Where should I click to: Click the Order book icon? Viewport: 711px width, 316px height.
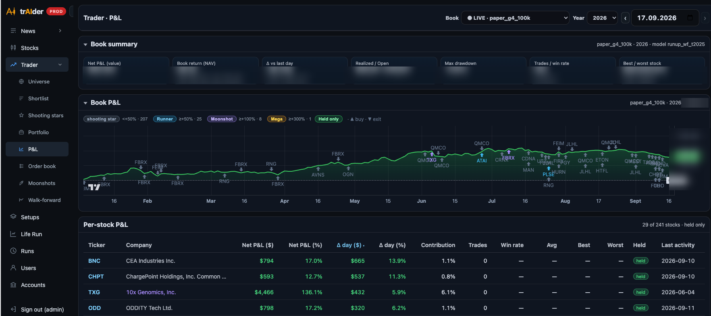[x=21, y=166]
